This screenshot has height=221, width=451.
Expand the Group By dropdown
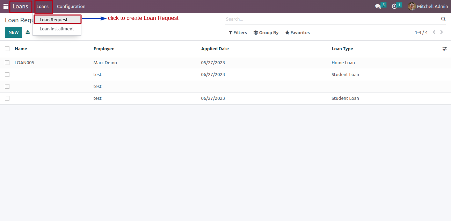[266, 32]
